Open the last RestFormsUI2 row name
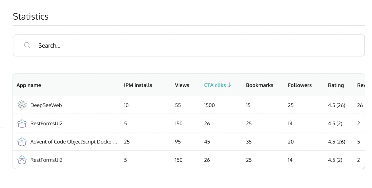The width and height of the screenshot is (372, 188). pyautogui.click(x=46, y=160)
